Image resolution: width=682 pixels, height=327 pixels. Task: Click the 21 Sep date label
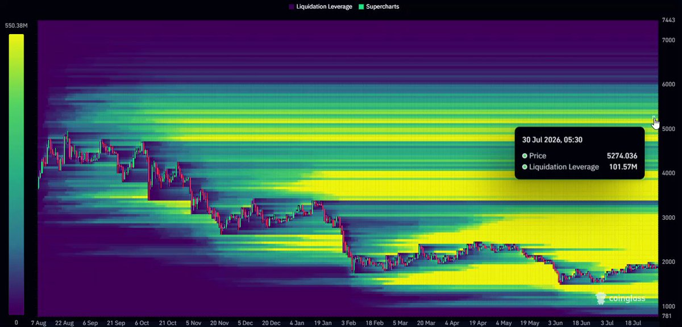click(115, 322)
